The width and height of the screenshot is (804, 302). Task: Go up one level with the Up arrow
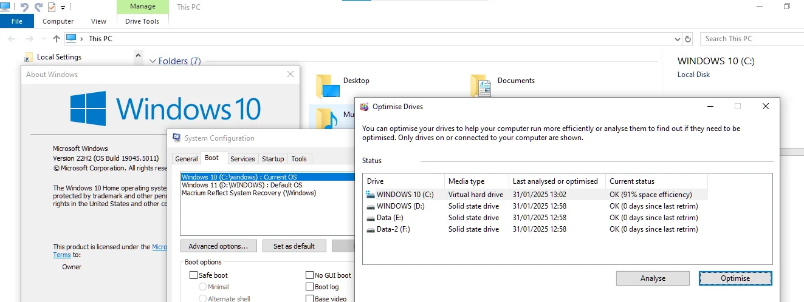pyautogui.click(x=57, y=39)
